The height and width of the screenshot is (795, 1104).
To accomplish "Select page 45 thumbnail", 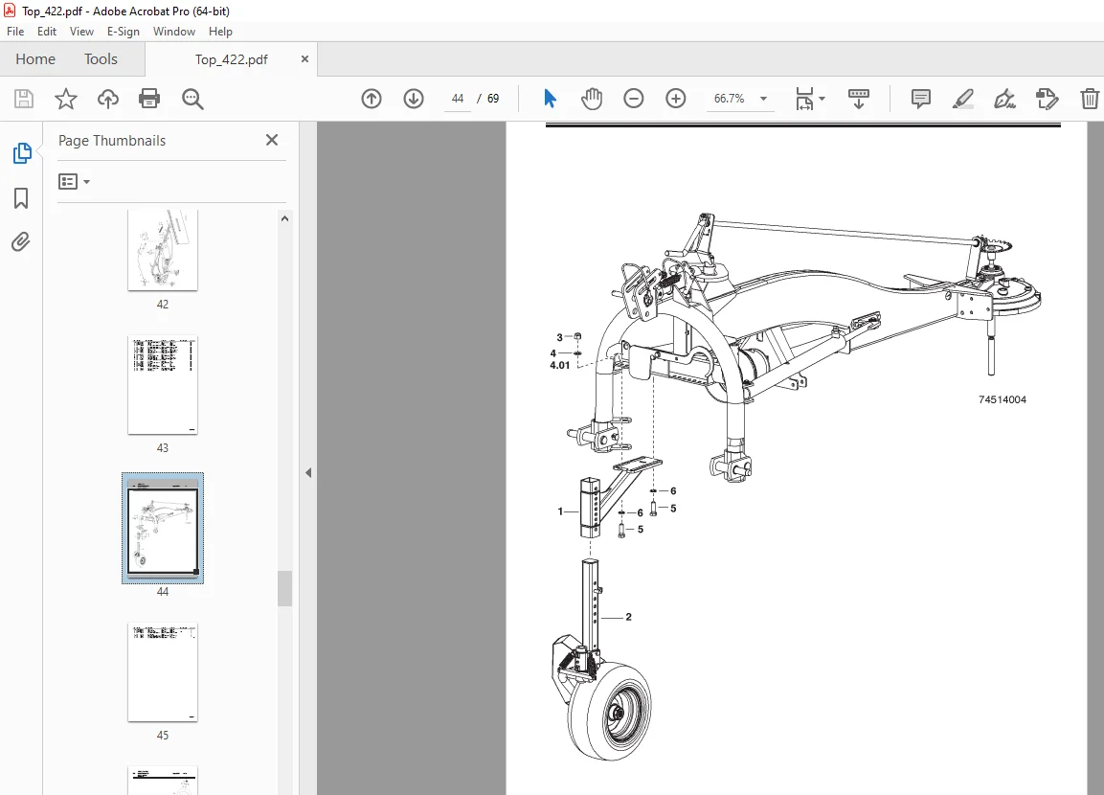I will (x=163, y=671).
